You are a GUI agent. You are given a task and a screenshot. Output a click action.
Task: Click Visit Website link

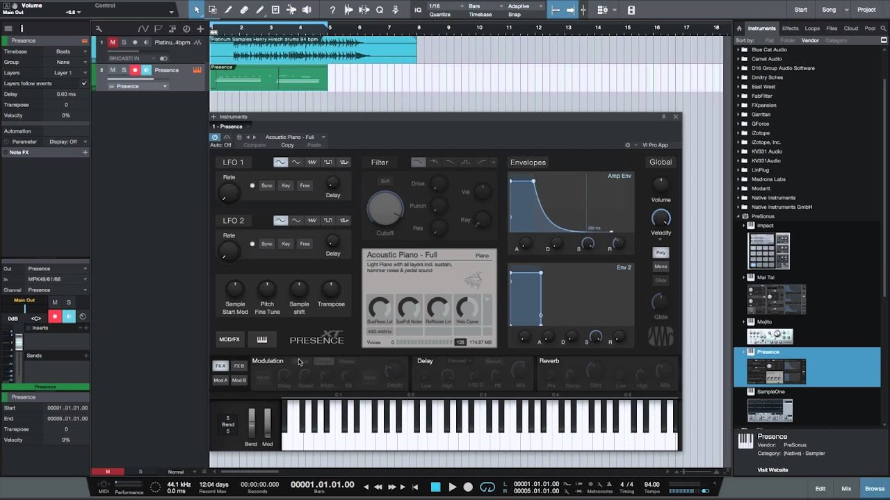coord(772,470)
